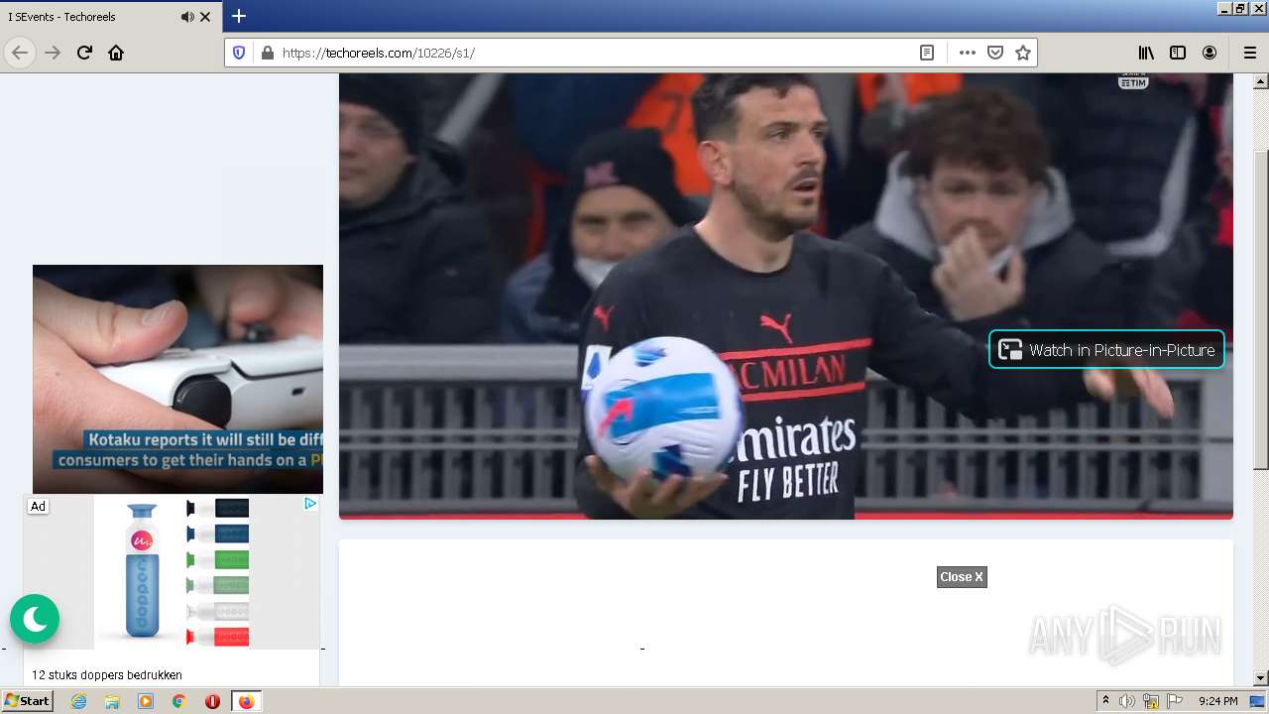Open network tray icon

[x=1151, y=701]
